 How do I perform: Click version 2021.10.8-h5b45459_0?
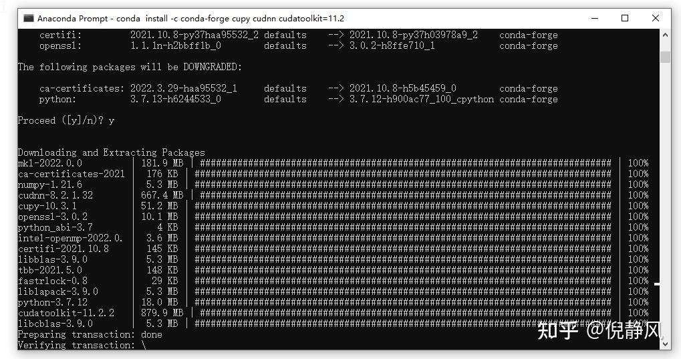pyautogui.click(x=403, y=88)
